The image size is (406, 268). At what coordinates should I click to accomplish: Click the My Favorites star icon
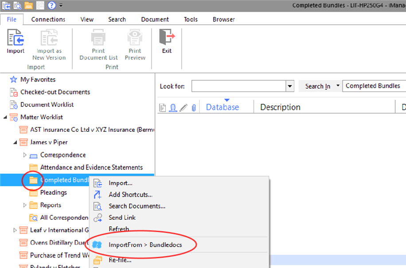point(13,79)
